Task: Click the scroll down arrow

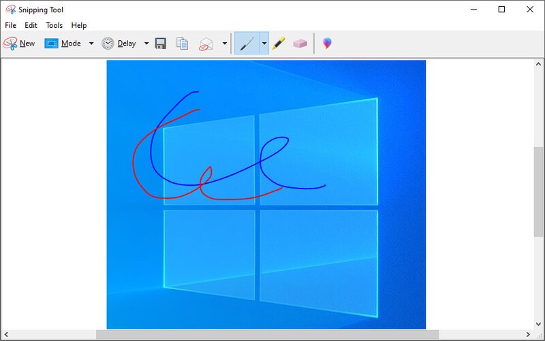Action: 538,324
